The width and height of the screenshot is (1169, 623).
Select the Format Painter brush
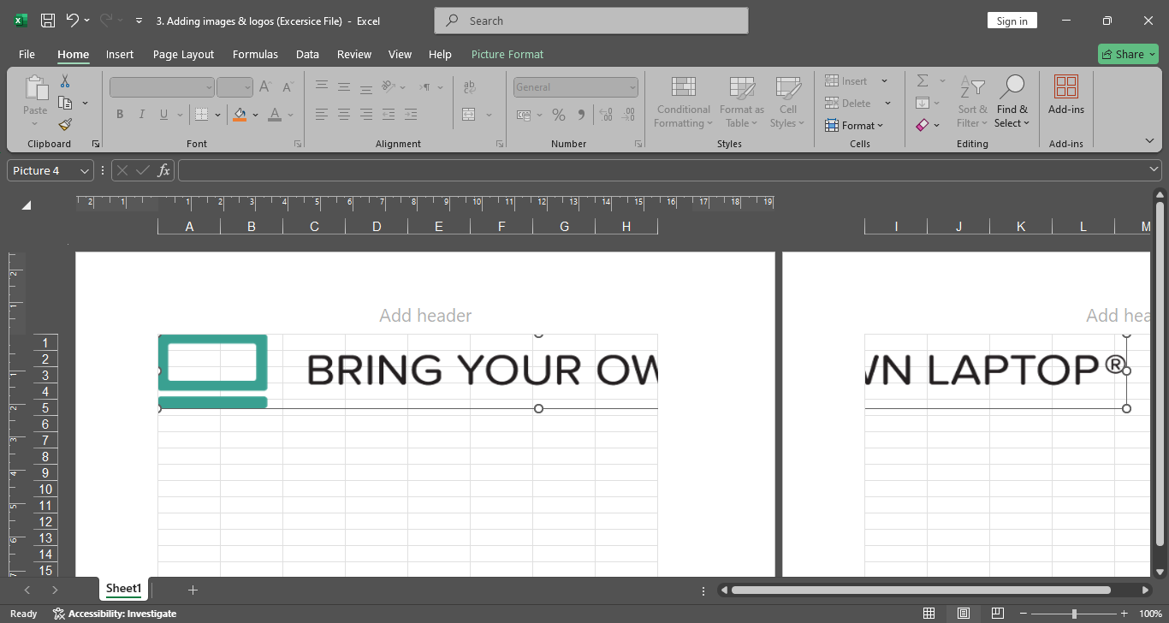(x=65, y=125)
